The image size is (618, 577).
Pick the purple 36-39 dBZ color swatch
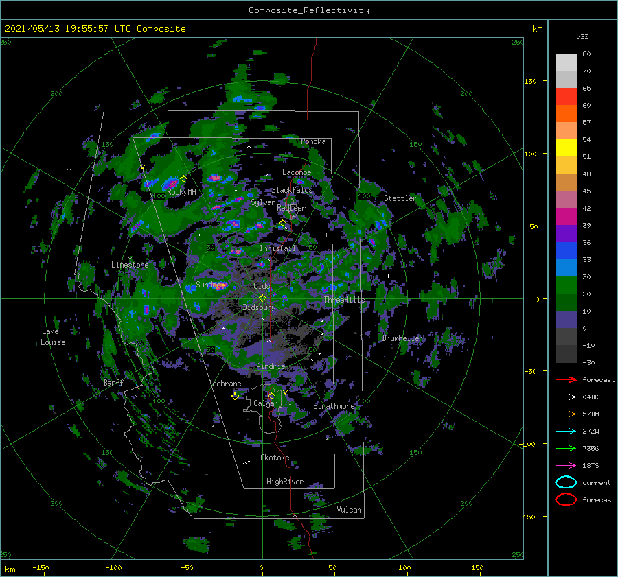pos(566,233)
